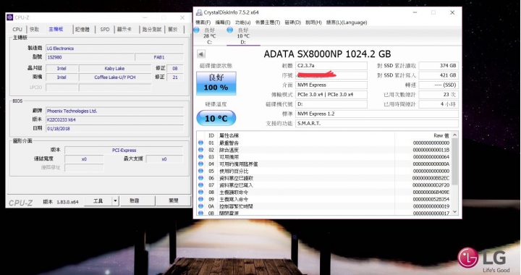Click the Coffee Lake-U/Y PCH southbridge value
Screen dimensions: 521x275
[114, 77]
